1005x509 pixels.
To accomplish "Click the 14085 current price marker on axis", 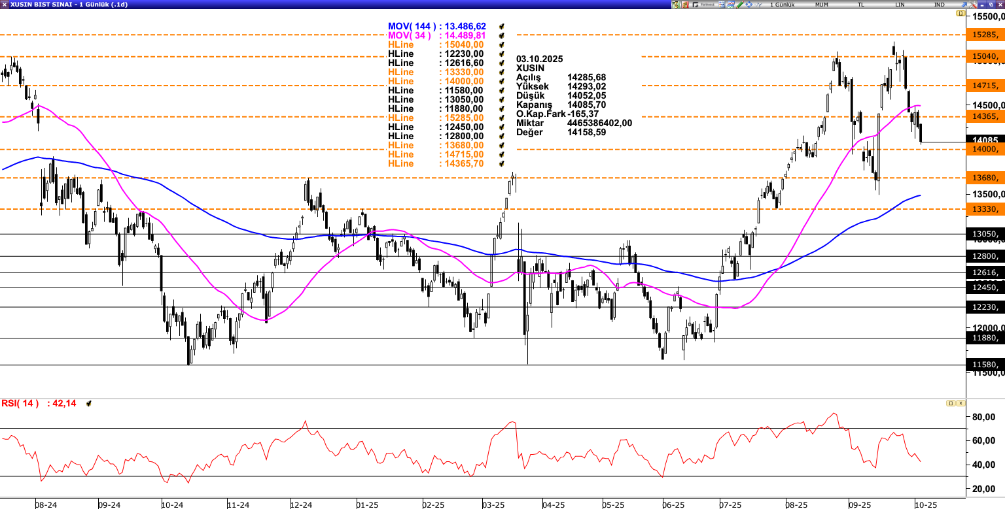I will pyautogui.click(x=985, y=140).
